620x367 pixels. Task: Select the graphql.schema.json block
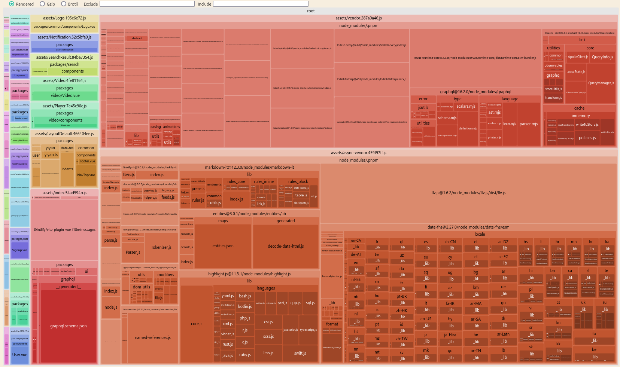(x=69, y=326)
